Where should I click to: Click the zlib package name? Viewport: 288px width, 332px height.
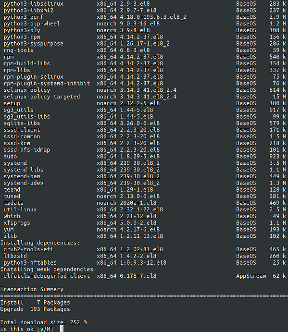pos(10,236)
